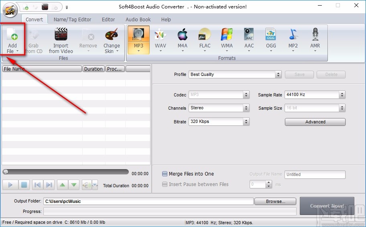Click the File Name column header
Image resolution: width=366 pixels, height=227 pixels.
[x=42, y=69]
